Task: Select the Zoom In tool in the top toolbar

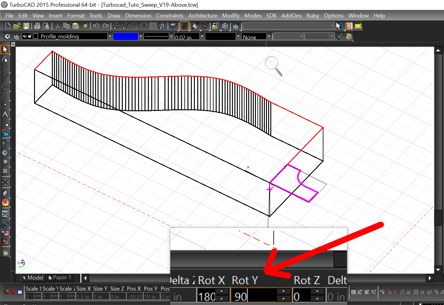Action: [x=116, y=26]
